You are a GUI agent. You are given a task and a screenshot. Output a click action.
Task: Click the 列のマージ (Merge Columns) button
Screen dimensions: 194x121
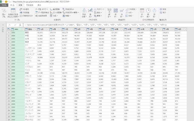tap(99, 9)
